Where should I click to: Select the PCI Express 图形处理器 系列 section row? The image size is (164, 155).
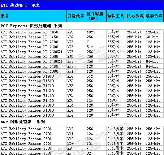82,26
